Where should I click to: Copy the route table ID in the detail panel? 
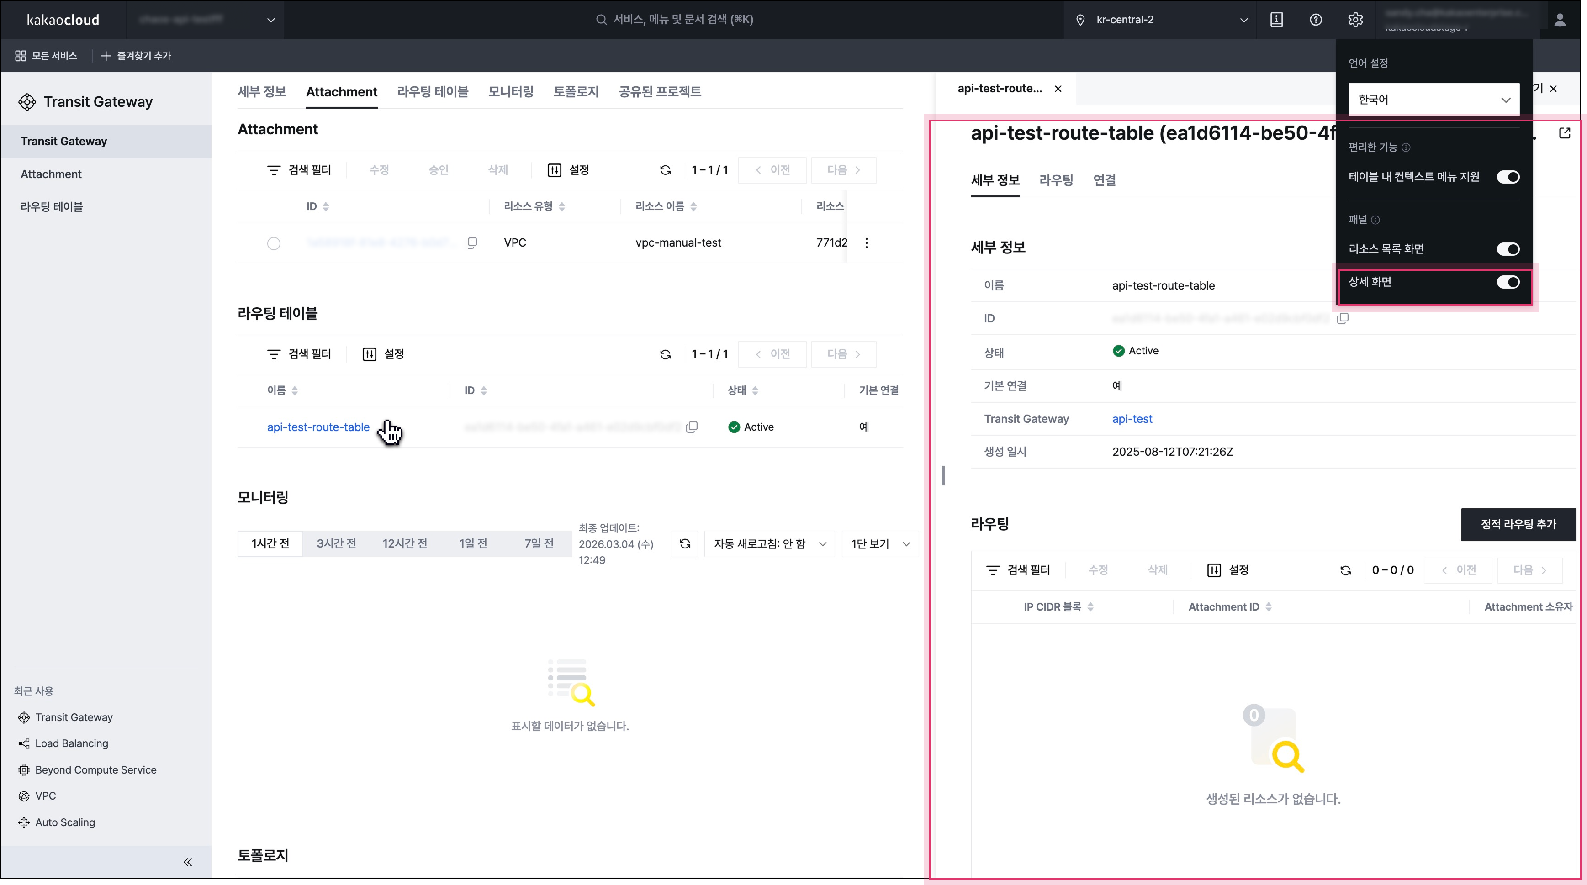[1343, 318]
